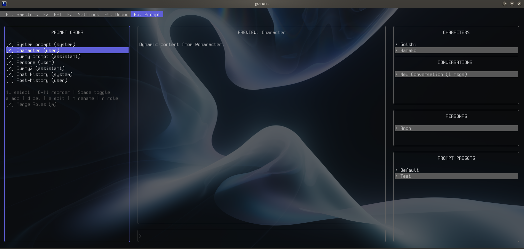Select the F5: Prompt tab
The height and width of the screenshot is (249, 524).
(x=147, y=14)
